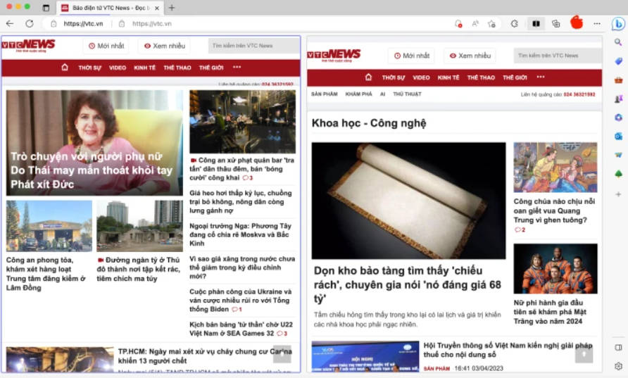The height and width of the screenshot is (378, 628).
Task: Open THỂ THAO menu in left pane
Action: point(177,68)
